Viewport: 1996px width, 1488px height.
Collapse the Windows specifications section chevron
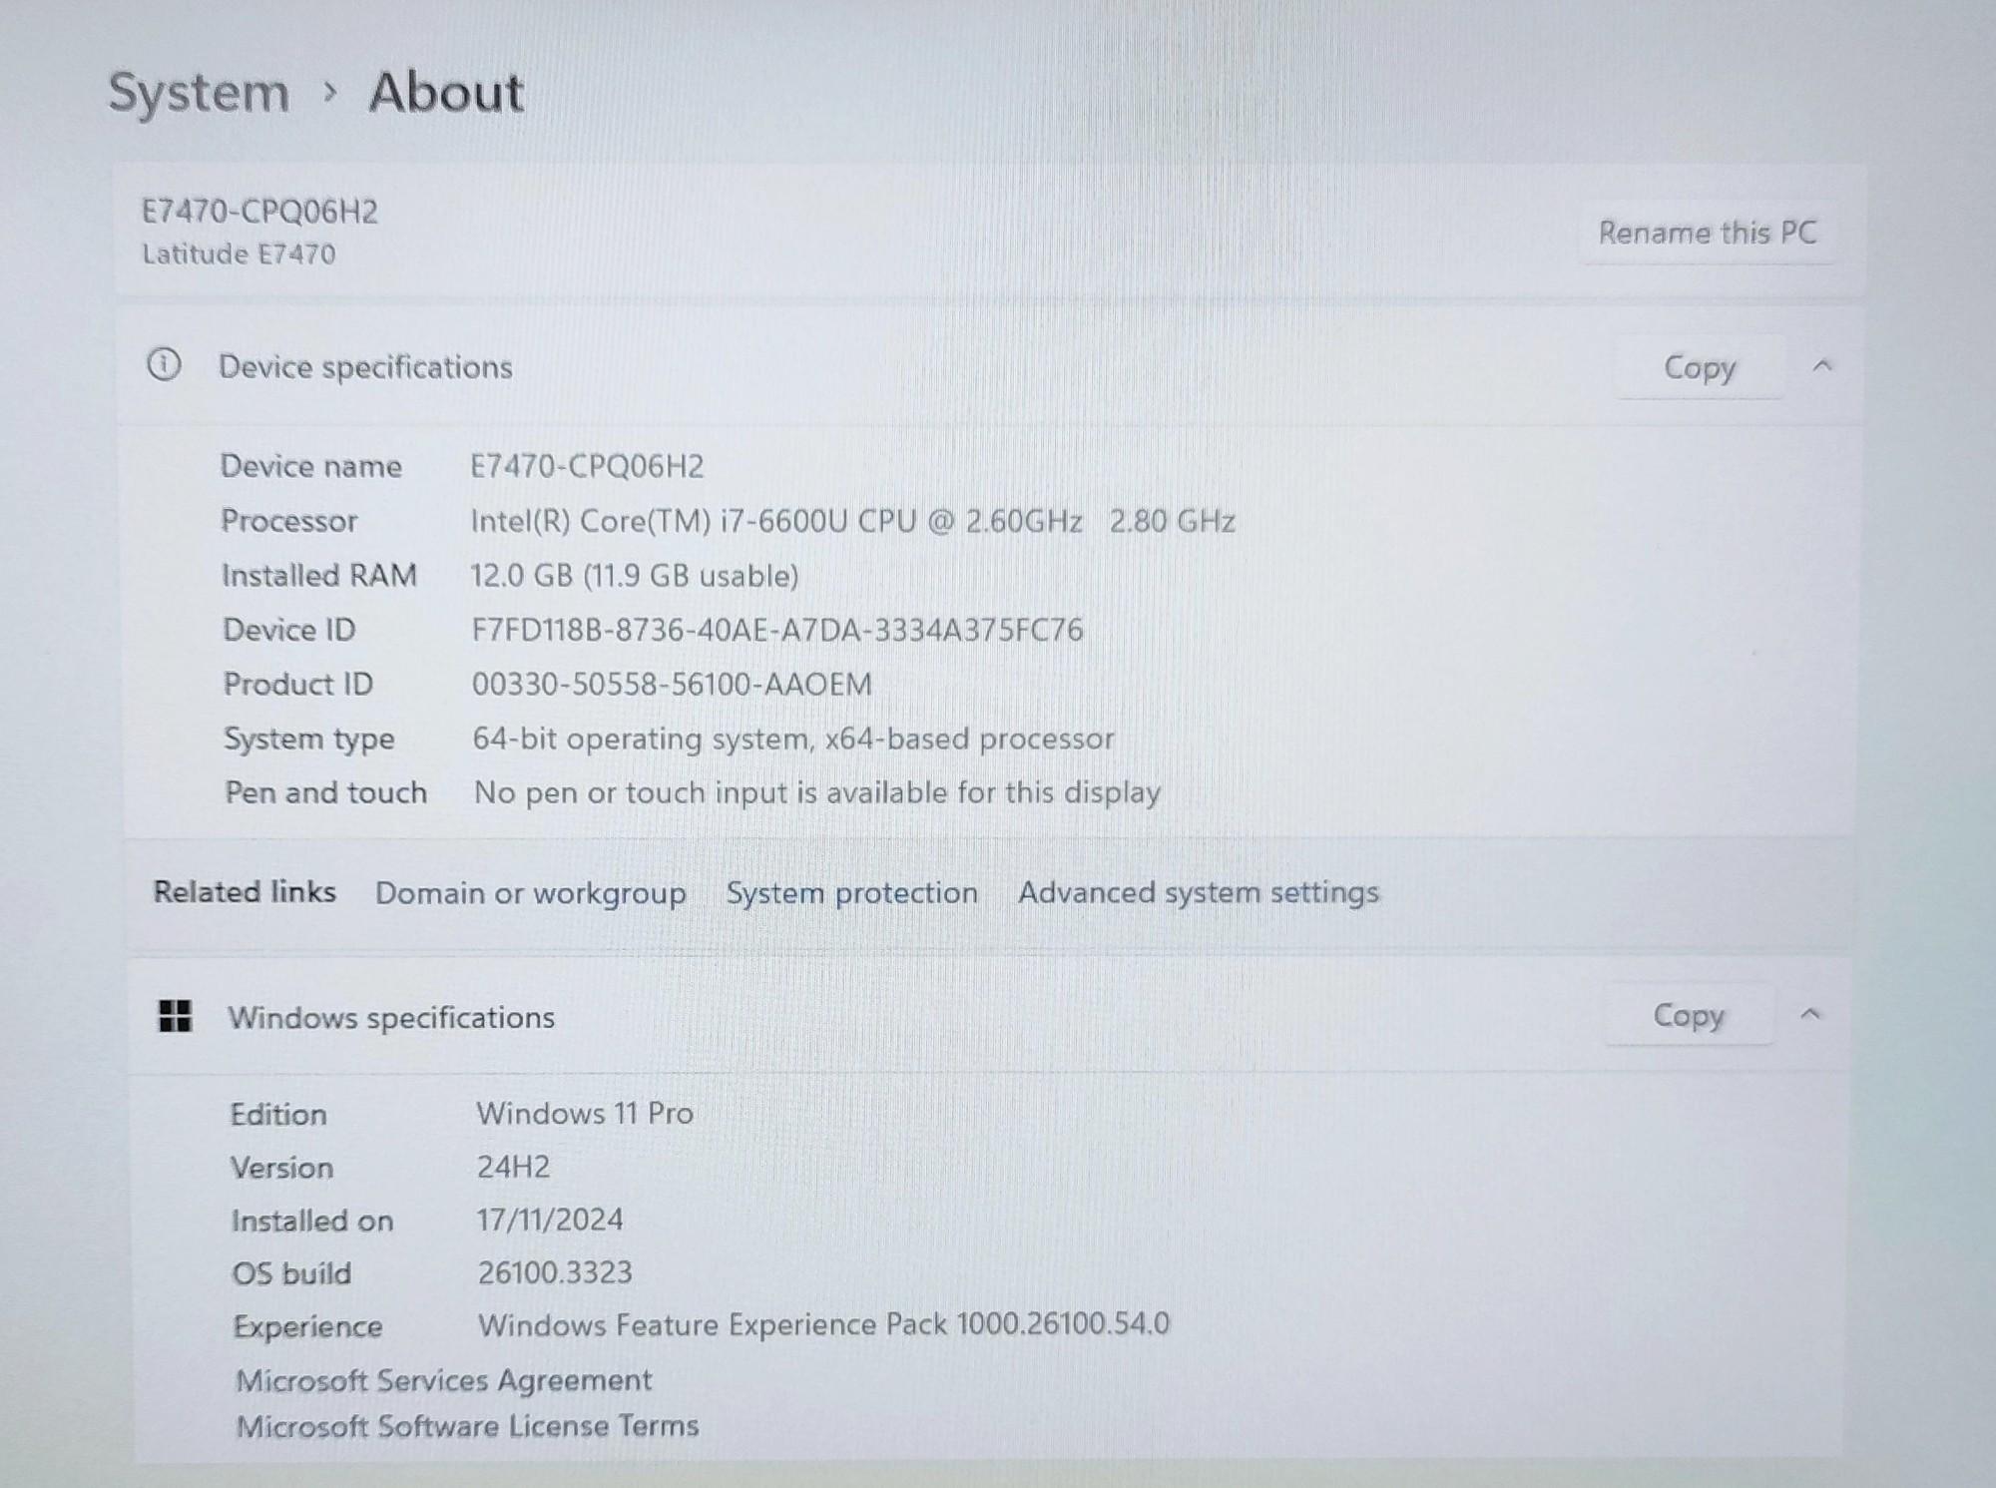pos(1810,1015)
